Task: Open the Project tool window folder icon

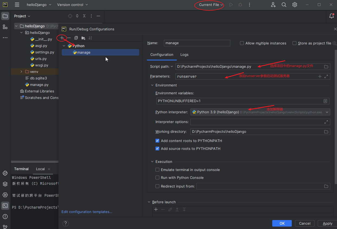Action: pyautogui.click(x=5, y=16)
